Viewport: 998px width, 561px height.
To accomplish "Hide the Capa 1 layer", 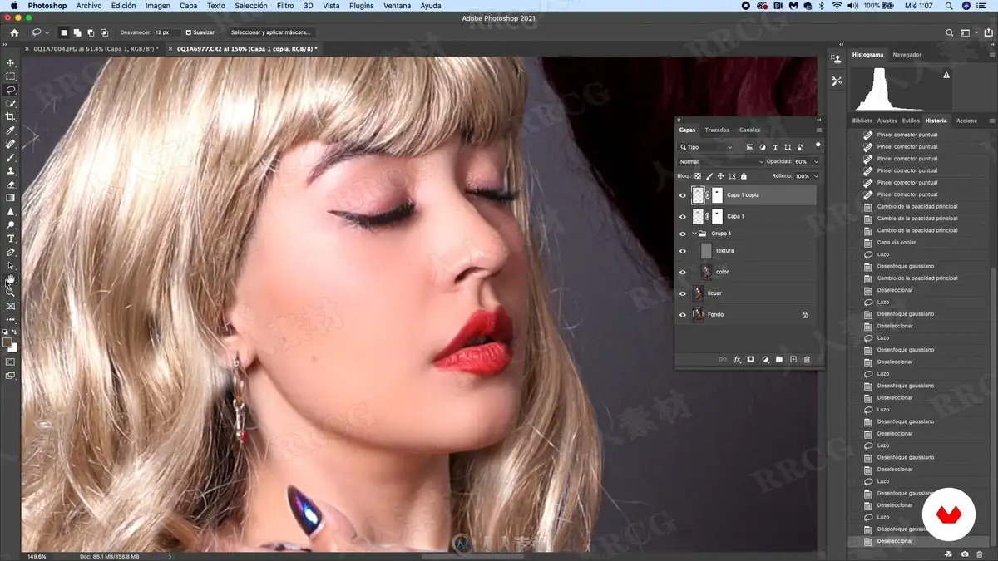I will click(x=683, y=216).
